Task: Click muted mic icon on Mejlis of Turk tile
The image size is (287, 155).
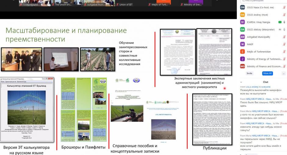Action: tap(150, 5)
